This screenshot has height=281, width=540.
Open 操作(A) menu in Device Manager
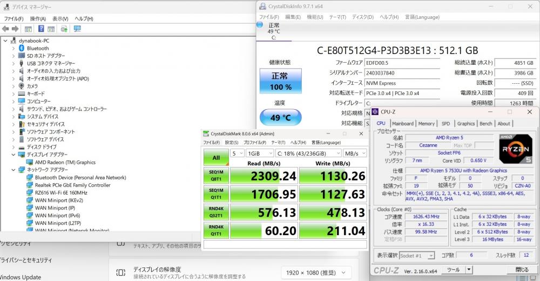pos(38,18)
